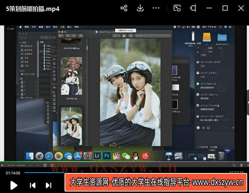Open NetEase Music in Dock
The height and width of the screenshot is (193, 249).
tap(145, 156)
